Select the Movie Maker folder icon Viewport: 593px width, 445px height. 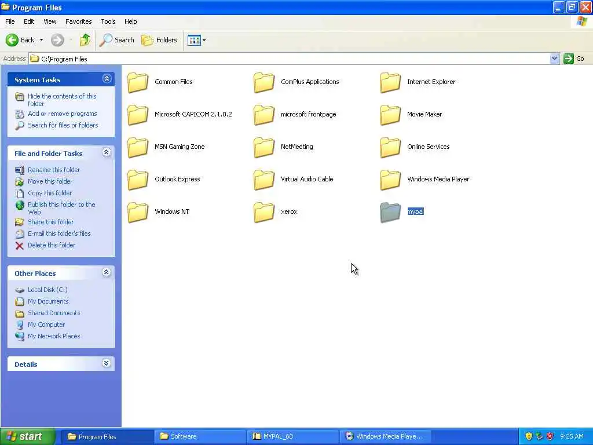point(390,115)
